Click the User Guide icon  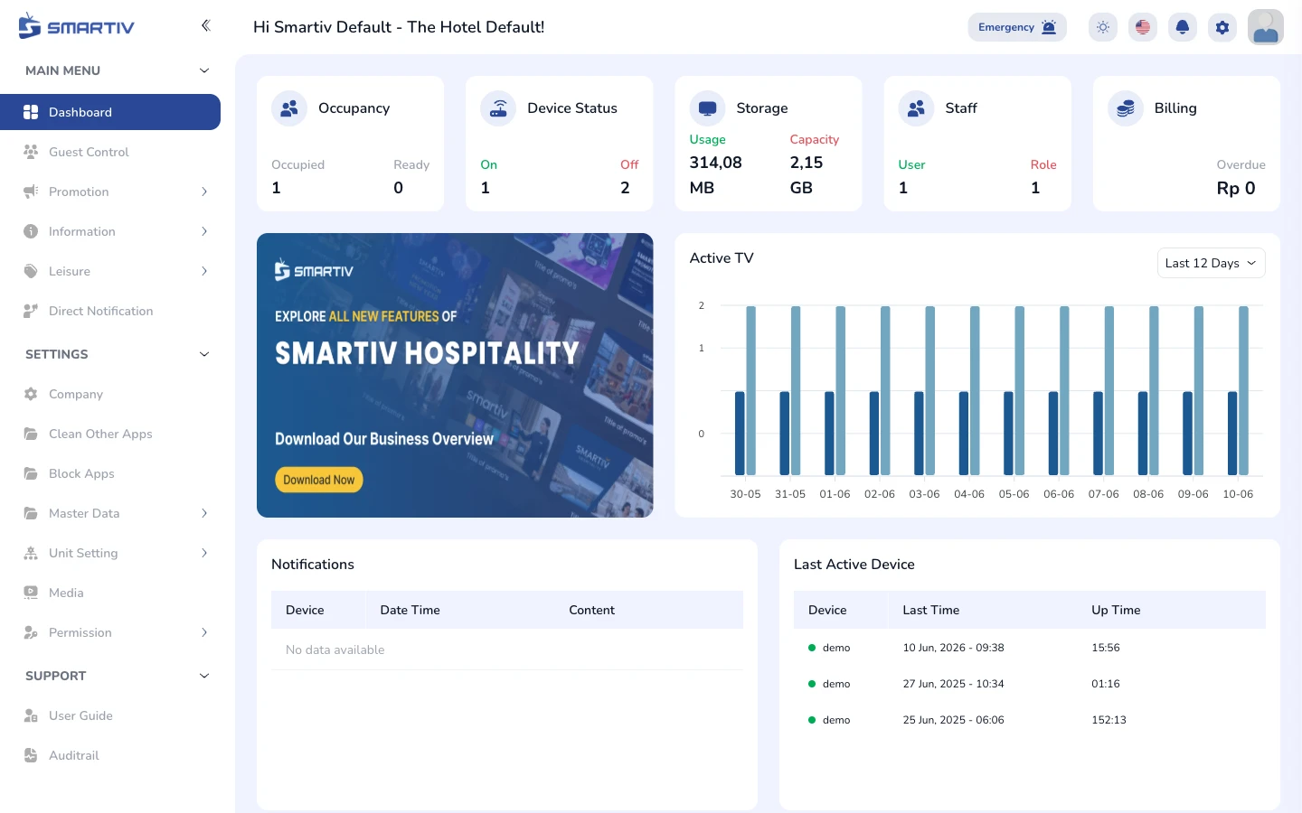point(31,715)
